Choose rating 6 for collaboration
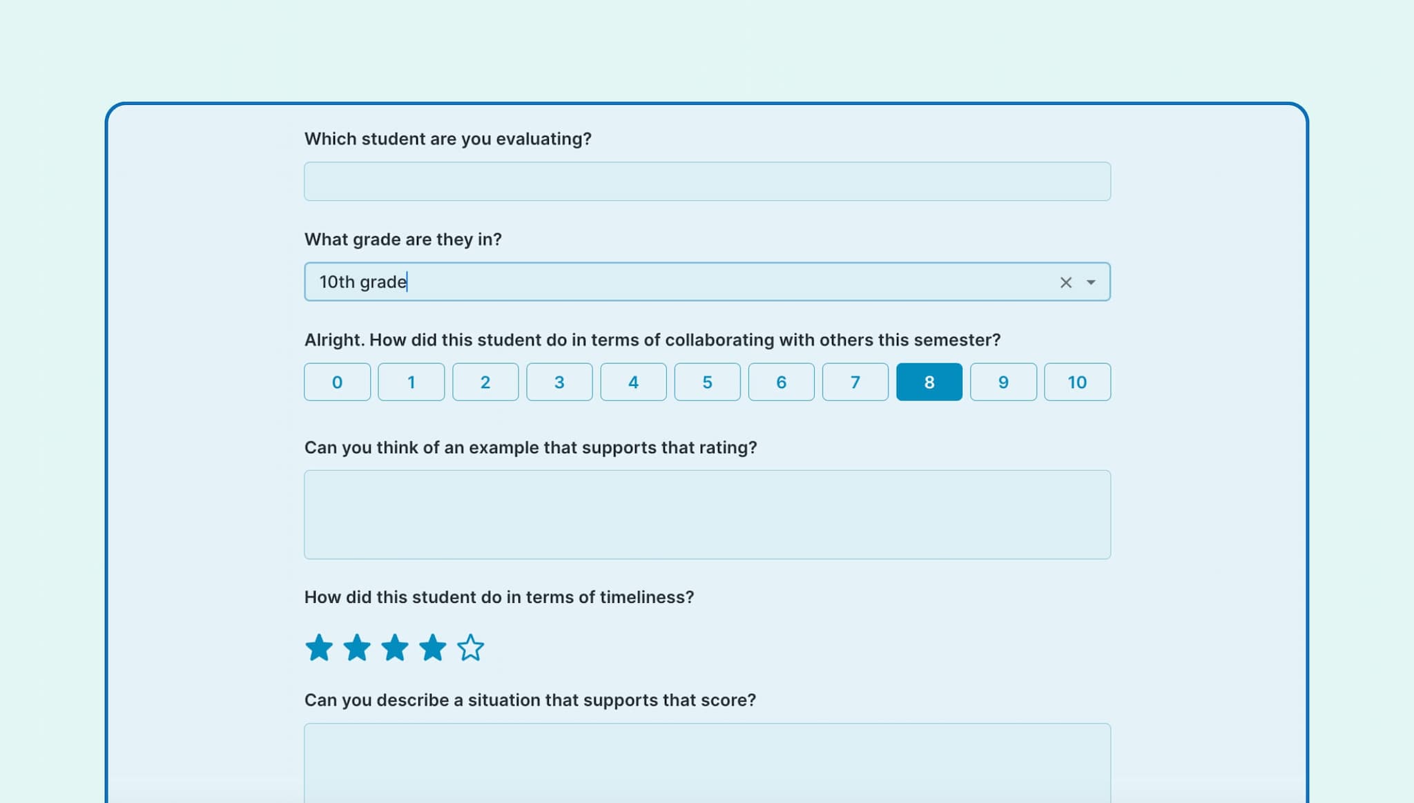 click(781, 382)
